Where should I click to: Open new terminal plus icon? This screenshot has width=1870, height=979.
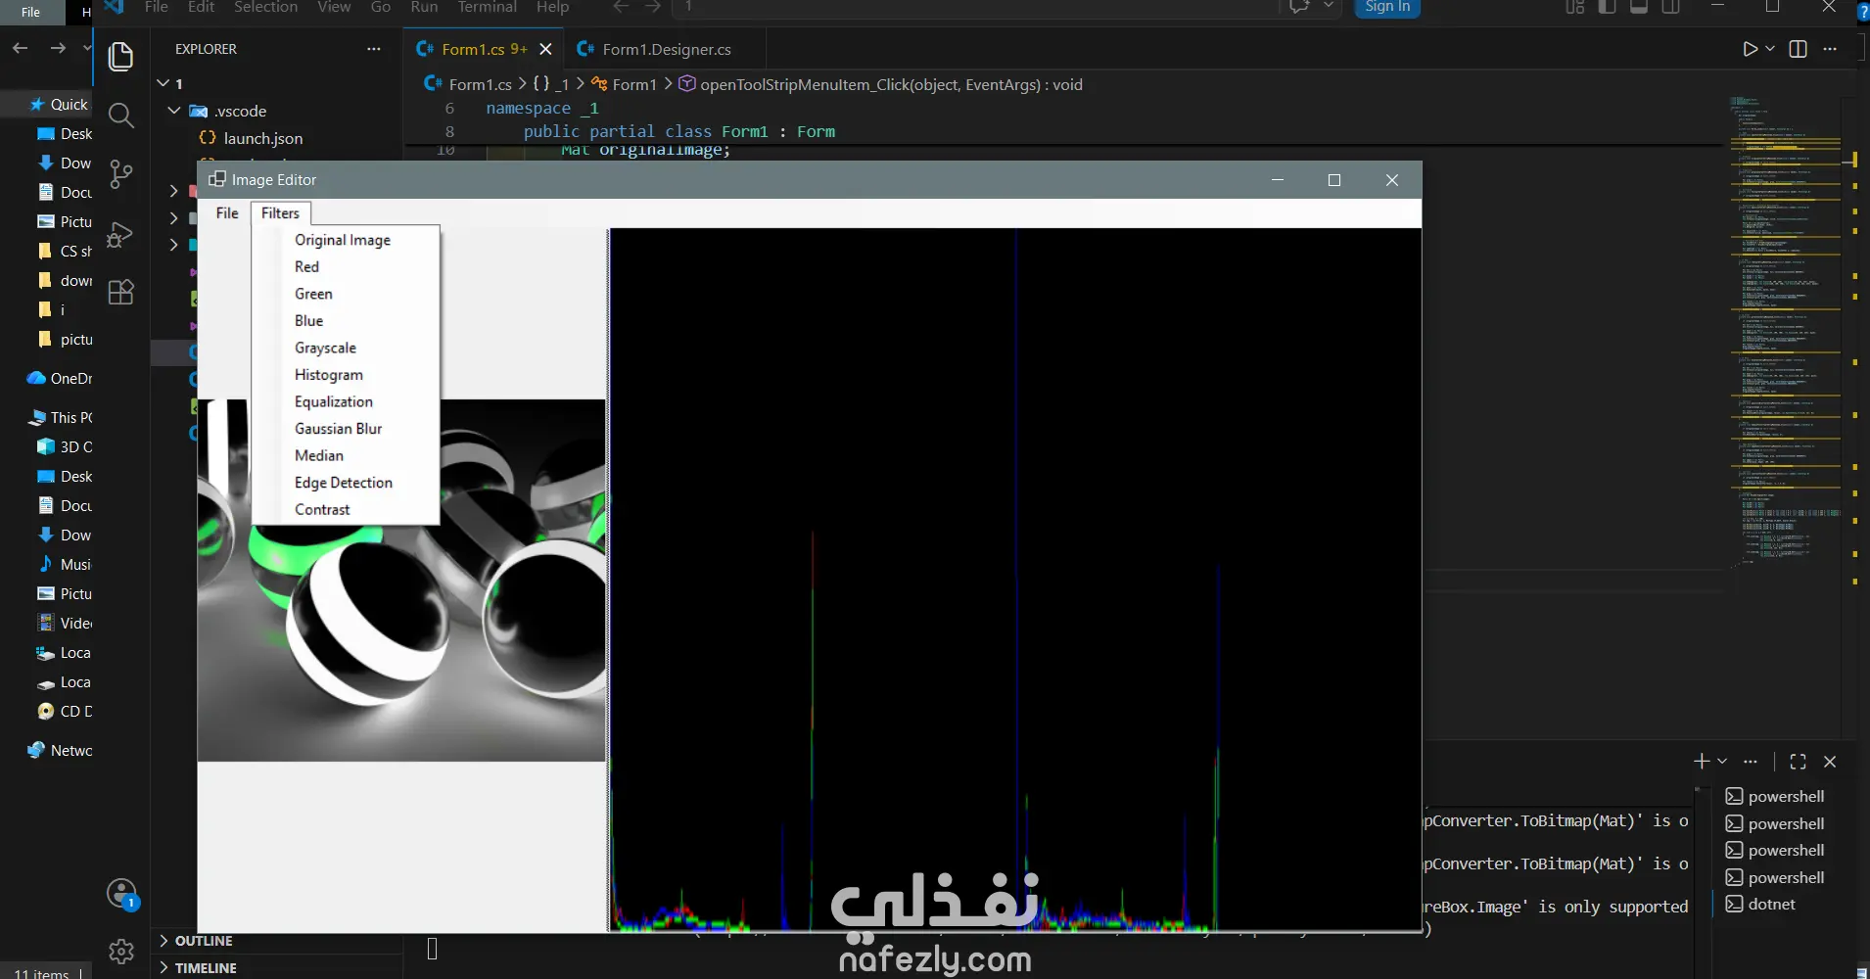tap(1702, 761)
